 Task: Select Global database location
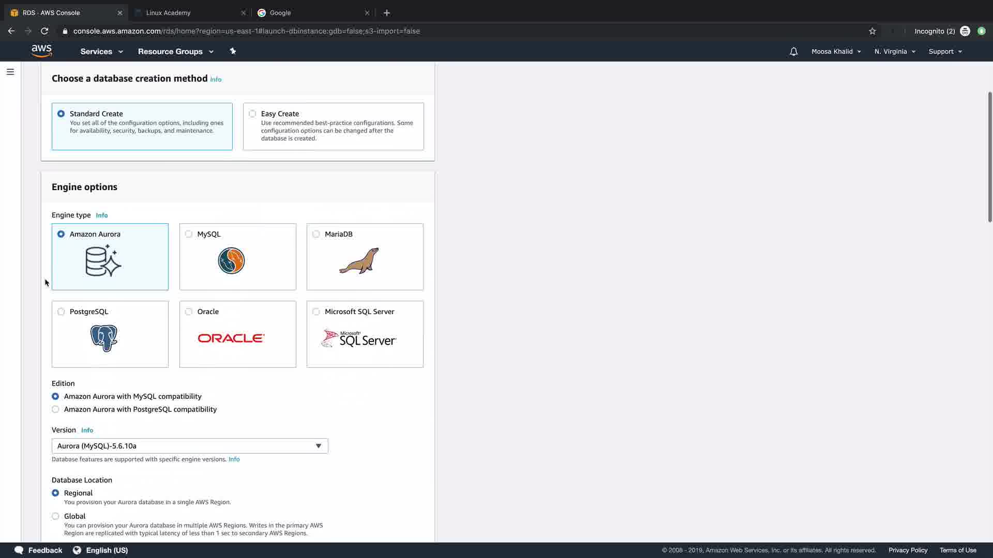55,516
